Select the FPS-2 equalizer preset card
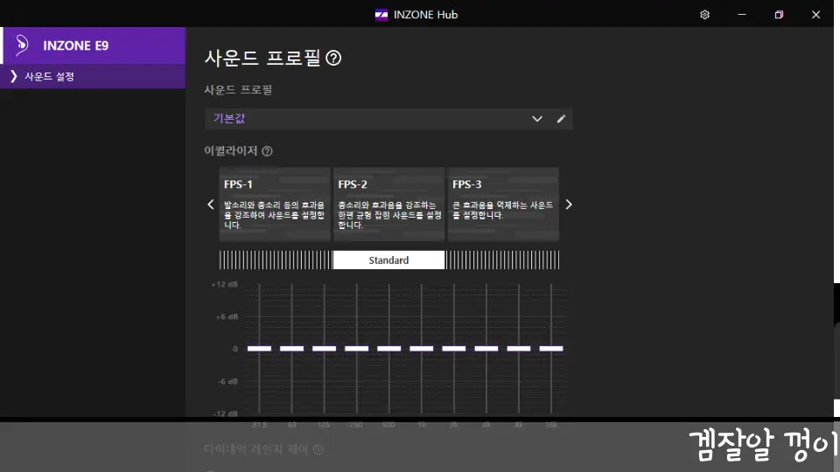The height and width of the screenshot is (472, 840). [x=388, y=204]
